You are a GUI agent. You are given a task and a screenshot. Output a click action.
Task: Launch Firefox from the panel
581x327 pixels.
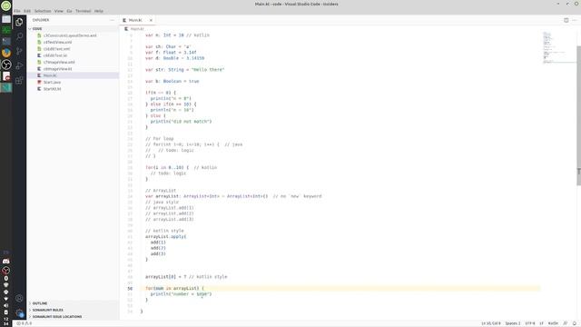point(6,53)
